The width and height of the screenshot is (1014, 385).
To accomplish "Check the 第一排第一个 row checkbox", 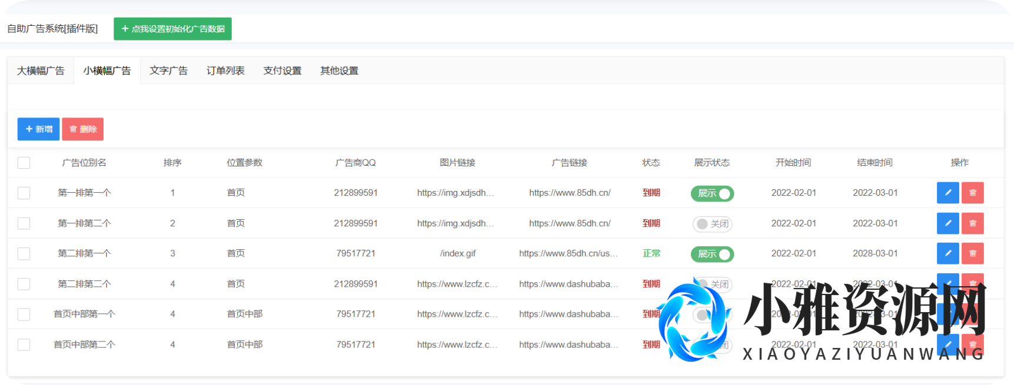I will [x=24, y=193].
